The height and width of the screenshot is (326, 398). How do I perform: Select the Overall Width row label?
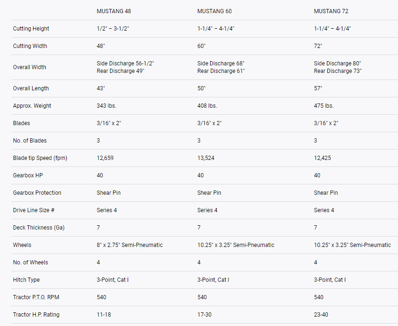click(x=30, y=67)
